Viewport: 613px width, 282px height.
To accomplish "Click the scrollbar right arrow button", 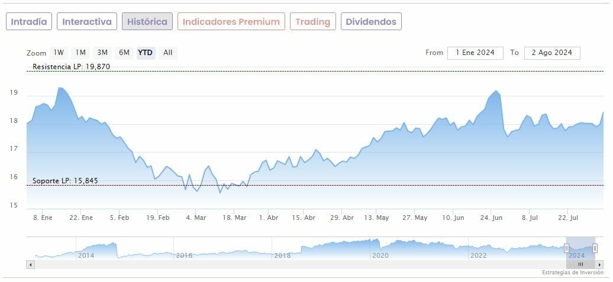I will pos(600,264).
